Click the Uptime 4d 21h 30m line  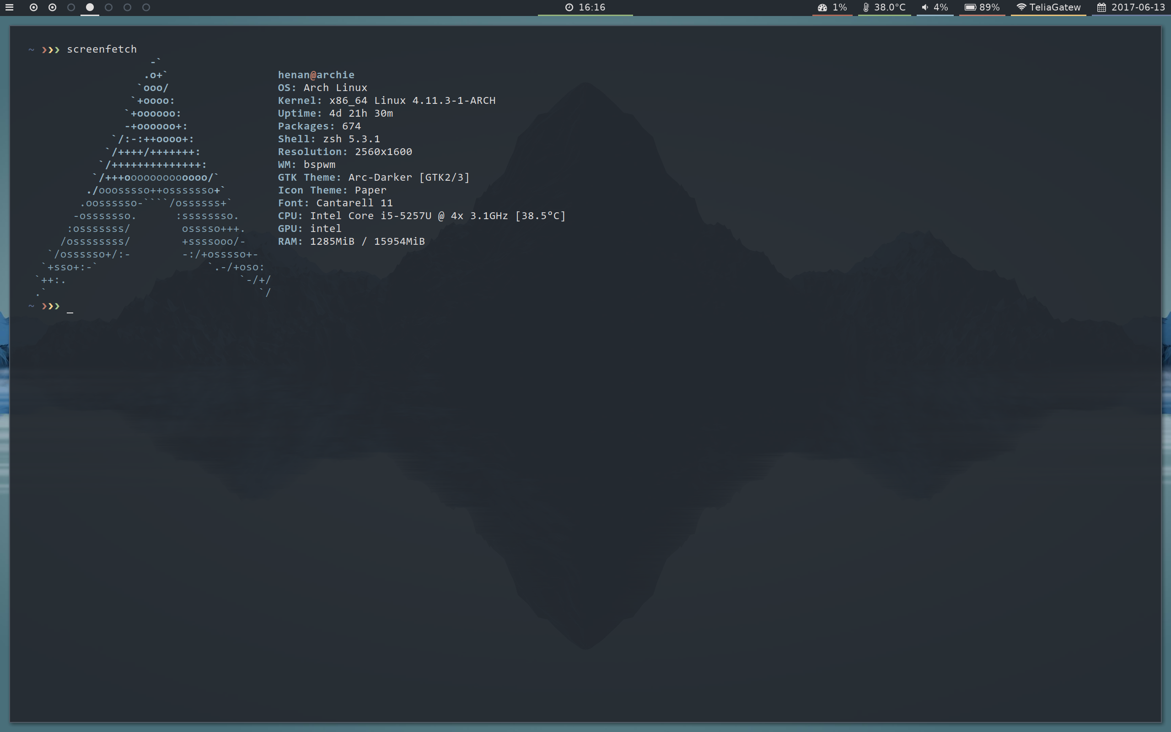click(335, 113)
